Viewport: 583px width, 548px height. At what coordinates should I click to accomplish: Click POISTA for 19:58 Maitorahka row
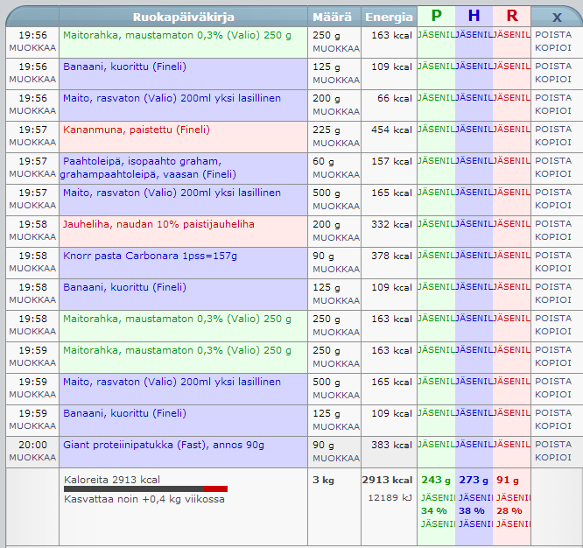(553, 319)
